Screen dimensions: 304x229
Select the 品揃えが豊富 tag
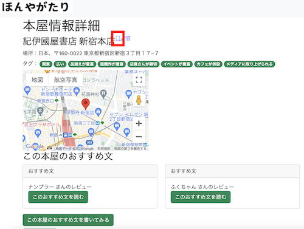pyautogui.click(x=82, y=64)
